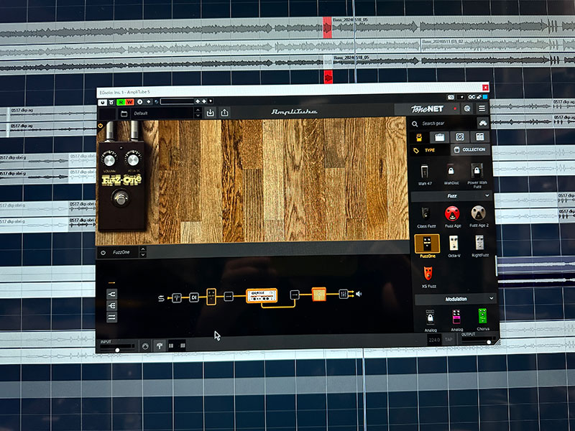
Task: Open the preset browser folder icon
Action: point(124,113)
